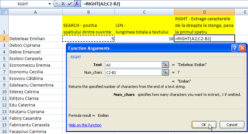Click the Num_chars field with C2-B2

point(133,73)
